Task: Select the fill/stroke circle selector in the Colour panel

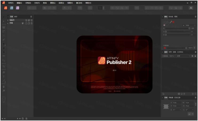Action: click(166, 23)
